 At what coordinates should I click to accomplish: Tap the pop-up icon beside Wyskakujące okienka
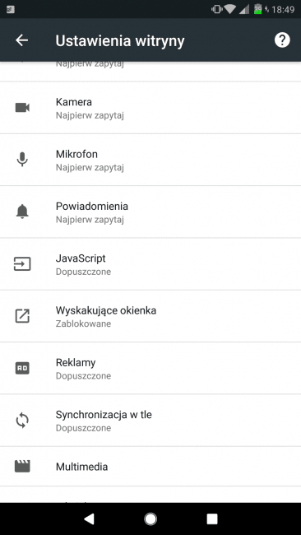[x=22, y=316]
